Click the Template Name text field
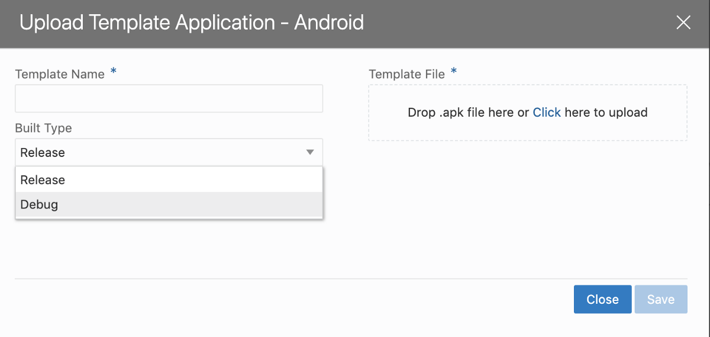The height and width of the screenshot is (337, 710). 169,98
